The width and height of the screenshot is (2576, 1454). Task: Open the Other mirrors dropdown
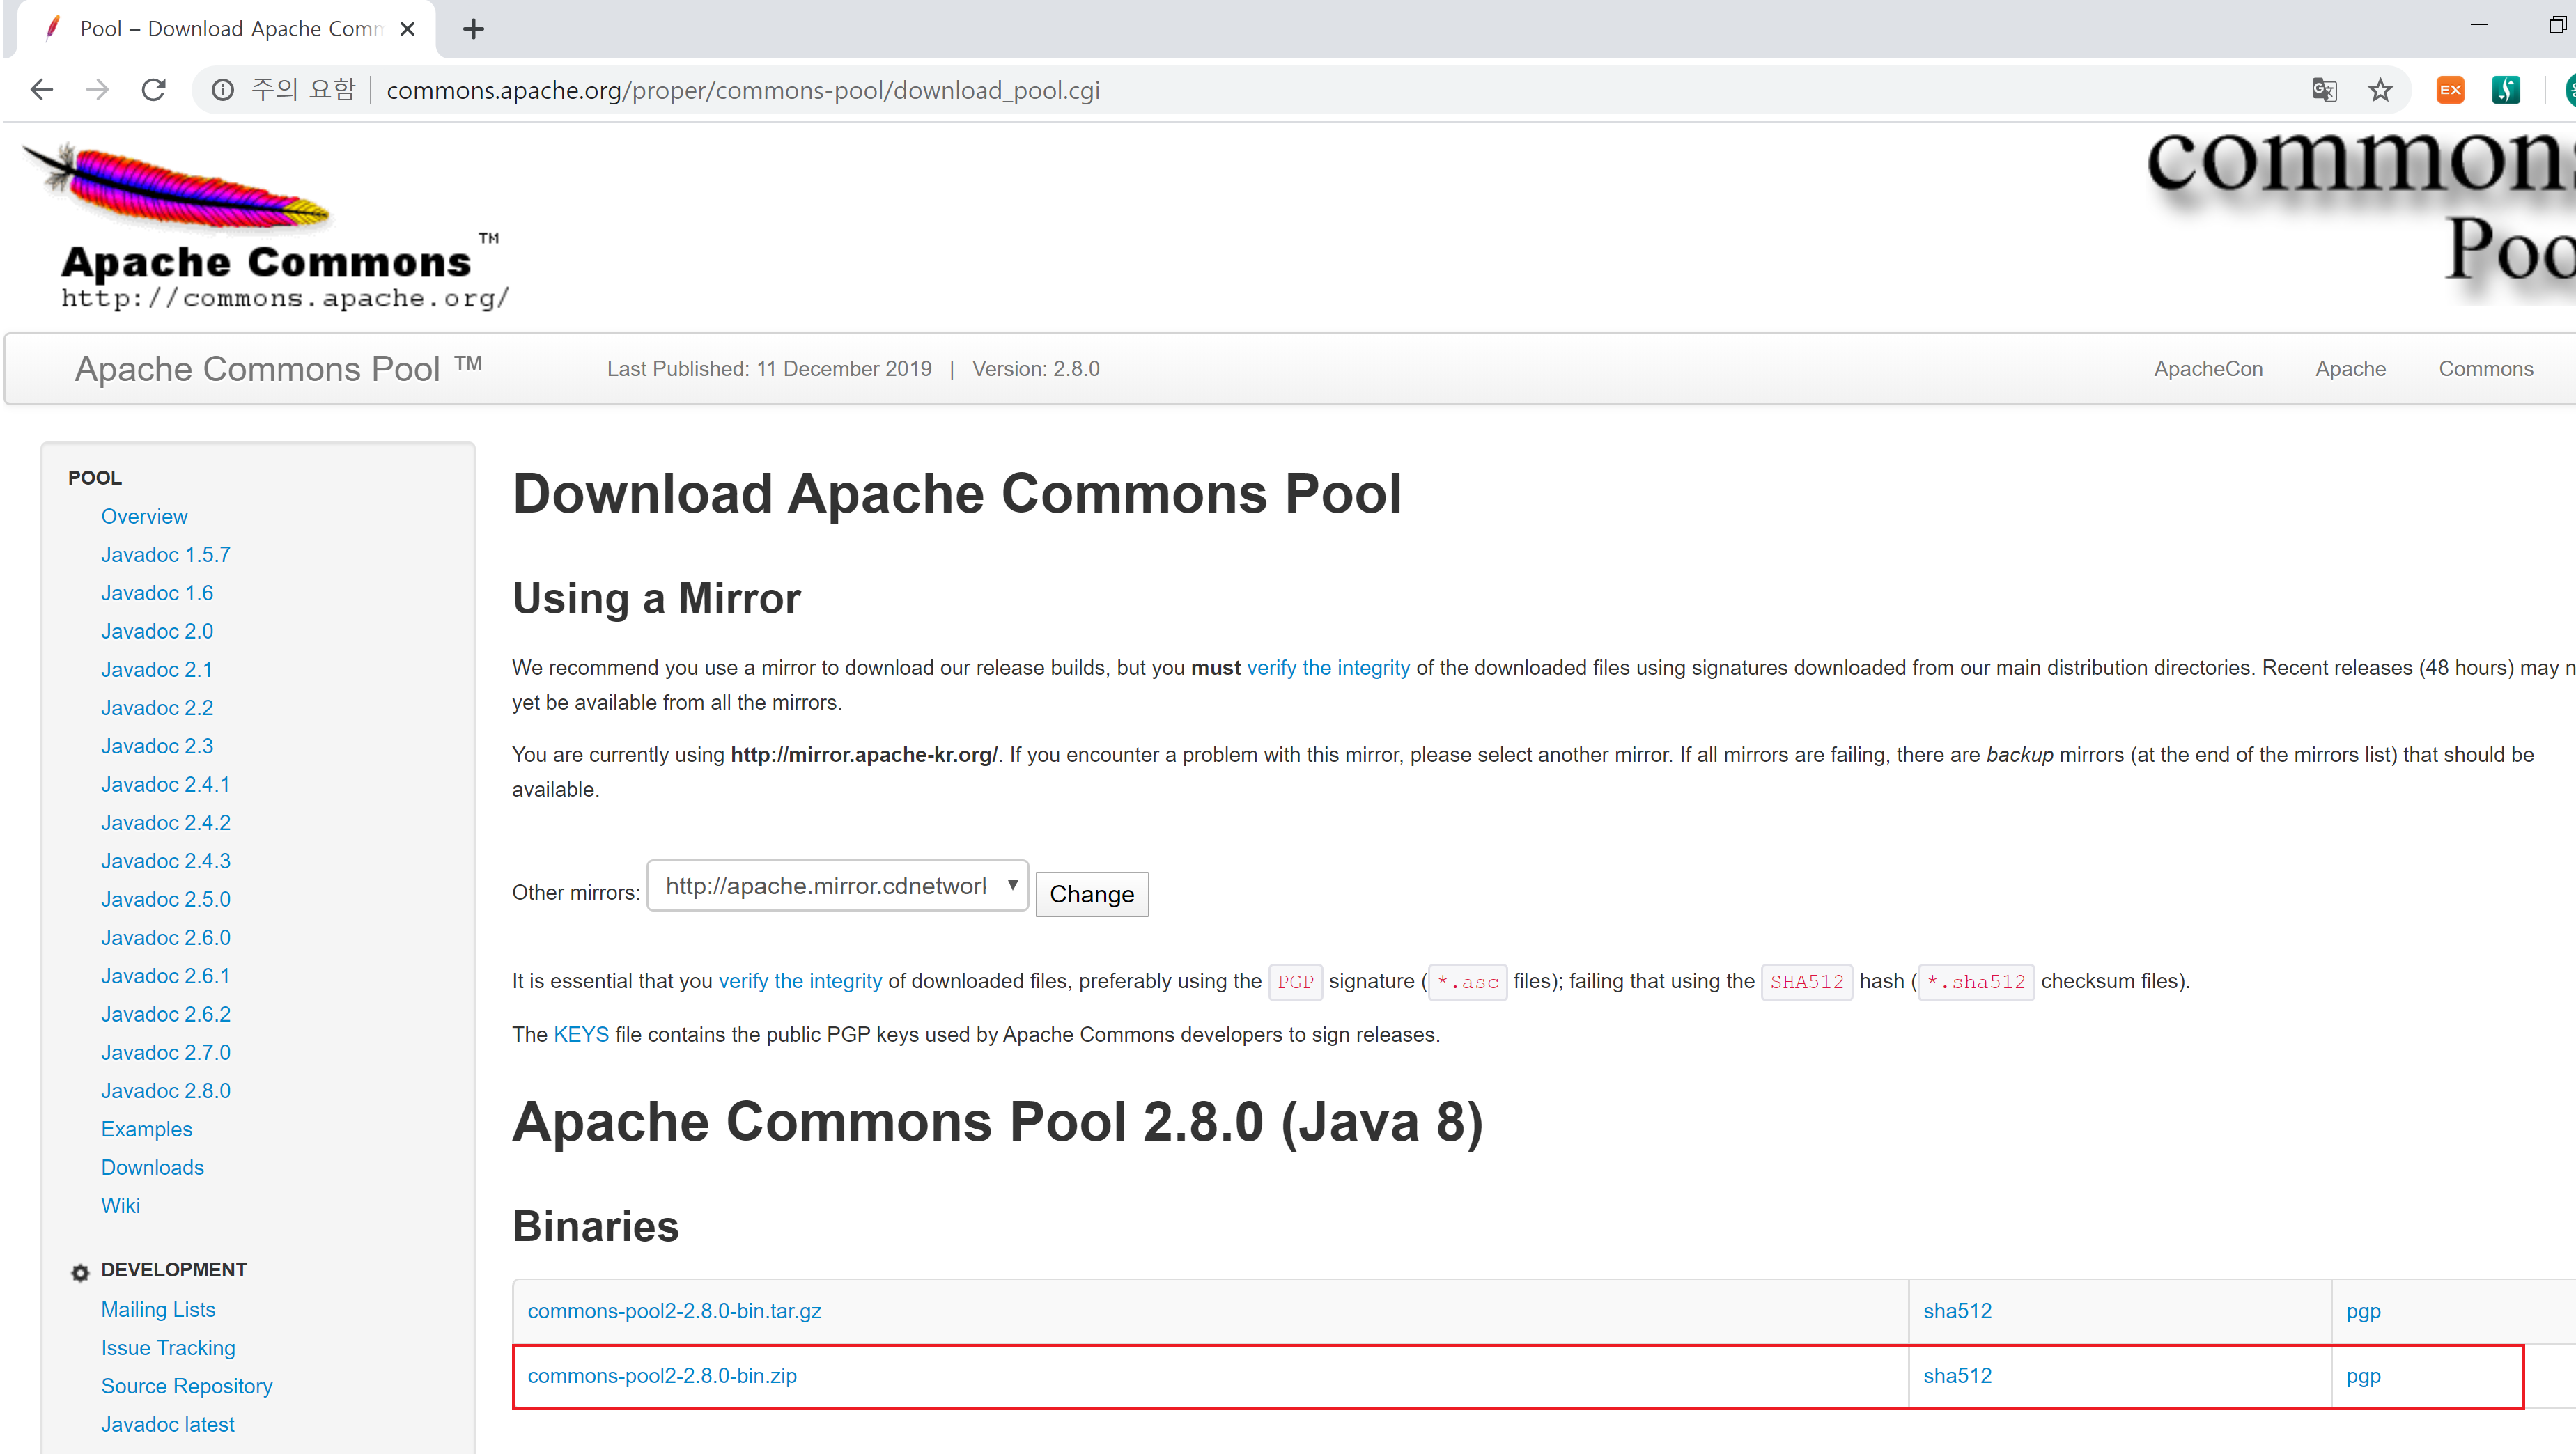(837, 886)
